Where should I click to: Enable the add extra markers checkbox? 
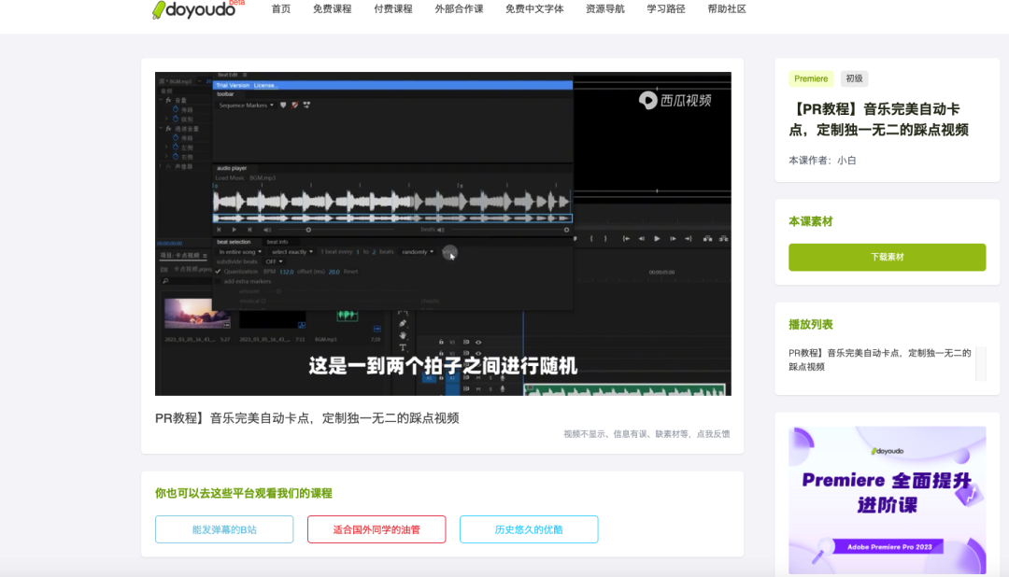(x=218, y=281)
